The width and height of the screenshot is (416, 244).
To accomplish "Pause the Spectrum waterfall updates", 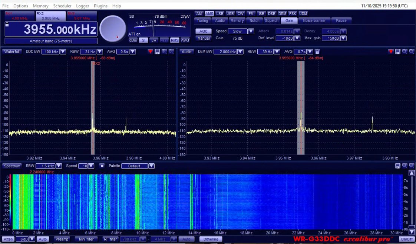I will tap(102, 166).
